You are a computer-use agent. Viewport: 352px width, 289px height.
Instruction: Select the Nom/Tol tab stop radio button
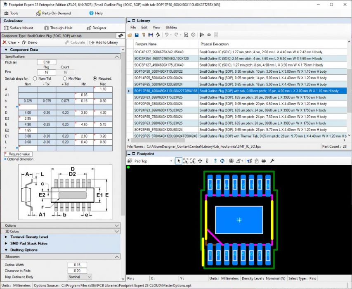coord(35,78)
